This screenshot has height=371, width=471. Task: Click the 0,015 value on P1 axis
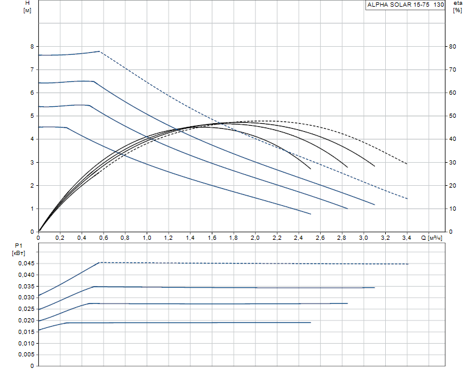[26, 332]
